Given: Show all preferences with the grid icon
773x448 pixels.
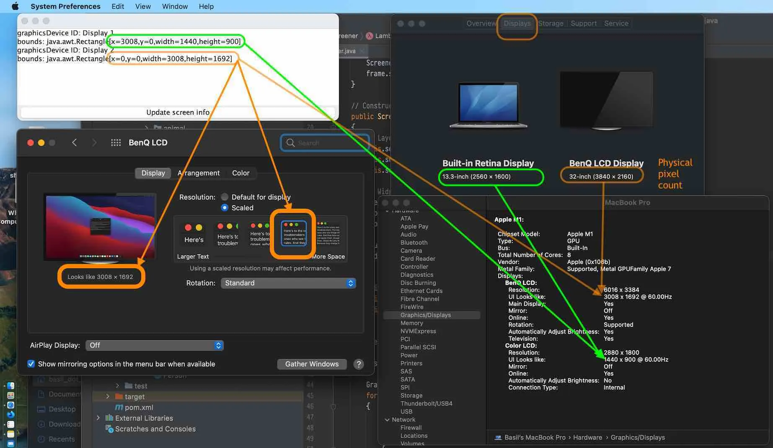Looking at the screenshot, I should (x=116, y=142).
